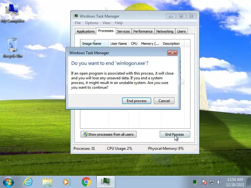Confirm with the End process dialog button

(136, 101)
